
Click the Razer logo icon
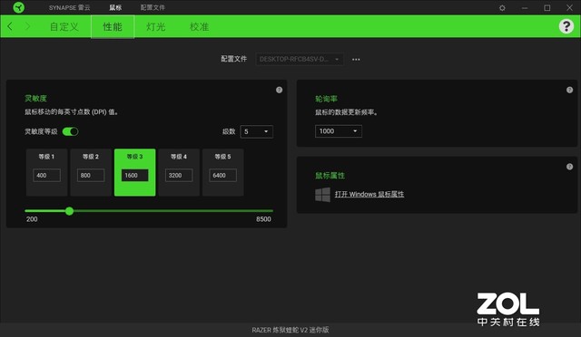pos(18,7)
